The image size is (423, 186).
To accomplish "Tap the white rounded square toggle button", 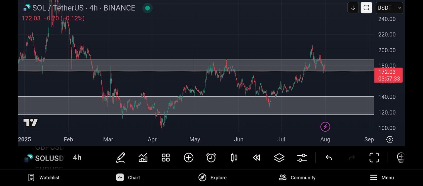I will (x=366, y=8).
